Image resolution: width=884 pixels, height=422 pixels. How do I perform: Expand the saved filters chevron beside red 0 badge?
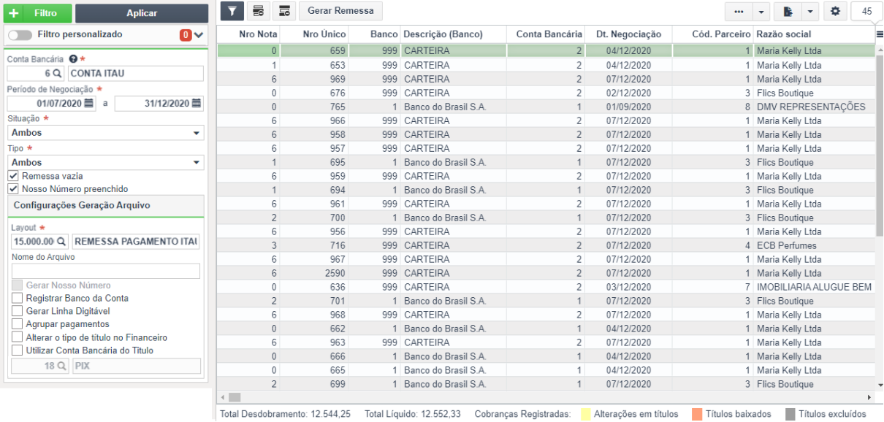[x=199, y=35]
